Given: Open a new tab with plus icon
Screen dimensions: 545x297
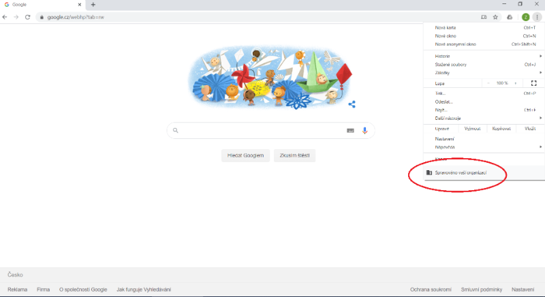Looking at the screenshot, I should [93, 5].
